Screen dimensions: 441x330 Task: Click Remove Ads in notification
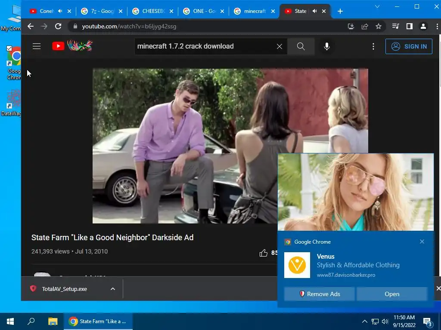click(x=319, y=294)
